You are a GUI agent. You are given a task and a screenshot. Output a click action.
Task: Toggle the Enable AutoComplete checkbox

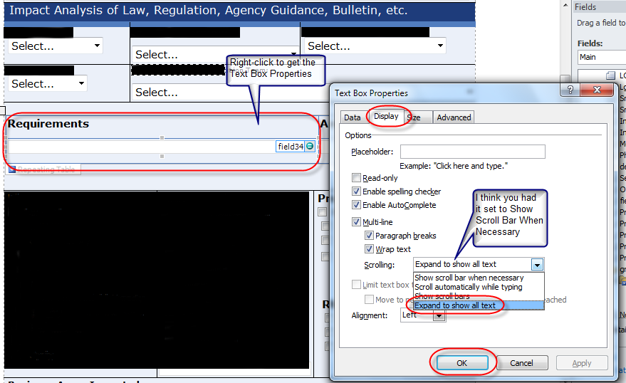(x=357, y=205)
